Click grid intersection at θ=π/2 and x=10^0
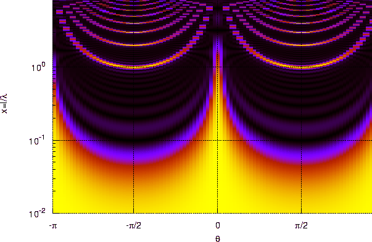 coord(301,67)
